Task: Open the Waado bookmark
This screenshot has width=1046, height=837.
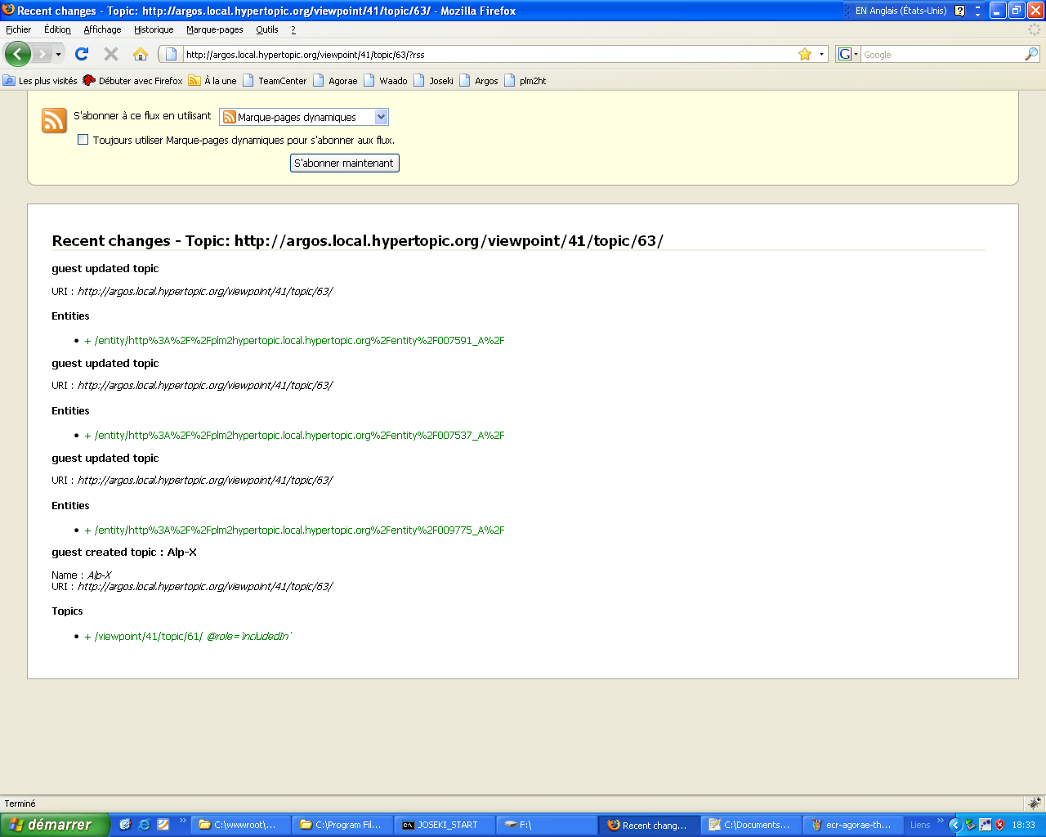Action: click(x=386, y=81)
